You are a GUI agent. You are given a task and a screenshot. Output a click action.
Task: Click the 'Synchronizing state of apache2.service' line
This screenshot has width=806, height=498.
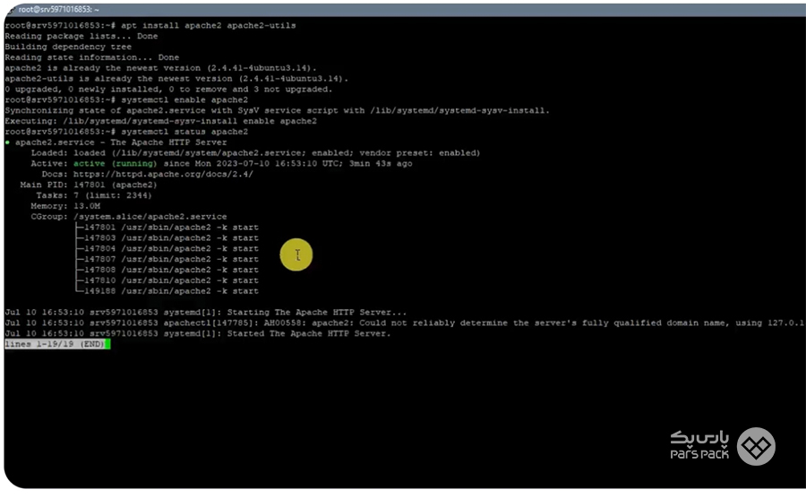[x=277, y=110]
